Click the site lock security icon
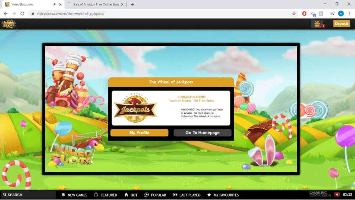355x200 pixels. pos(33,13)
